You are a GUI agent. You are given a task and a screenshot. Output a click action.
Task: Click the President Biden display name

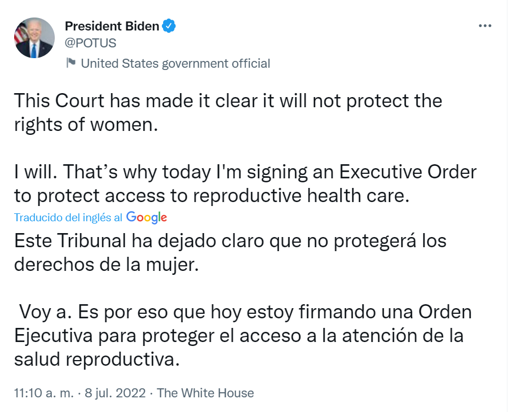click(112, 26)
